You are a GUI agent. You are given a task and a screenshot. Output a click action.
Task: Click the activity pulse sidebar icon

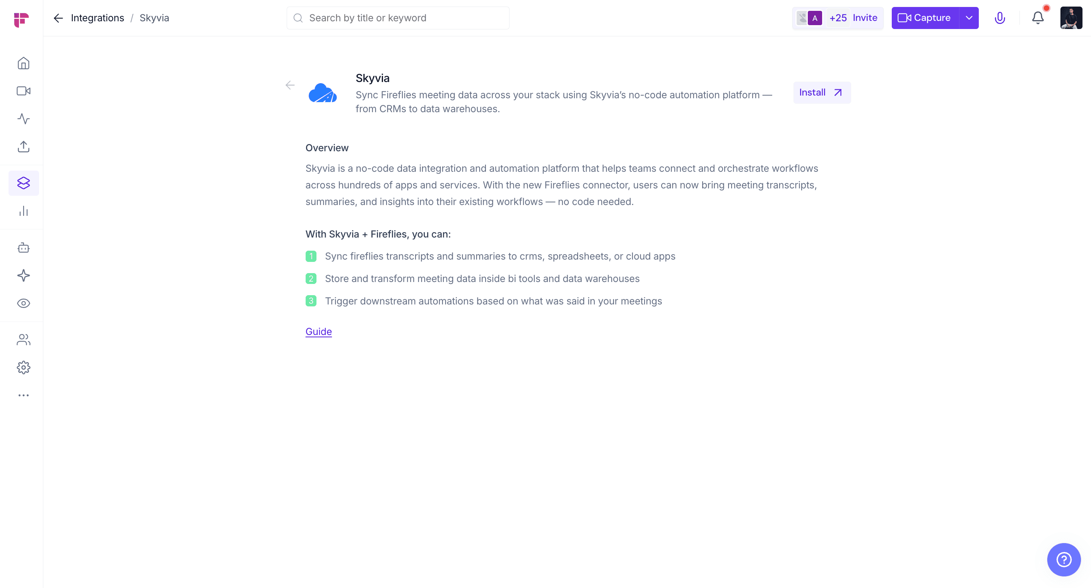pos(23,119)
